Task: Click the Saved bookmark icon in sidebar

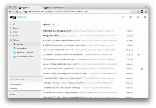Action: (11, 36)
